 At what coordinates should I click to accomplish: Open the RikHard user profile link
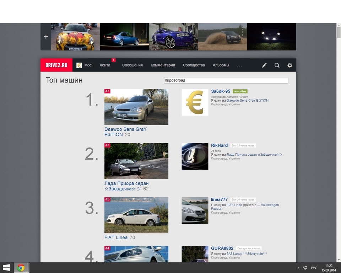219,145
